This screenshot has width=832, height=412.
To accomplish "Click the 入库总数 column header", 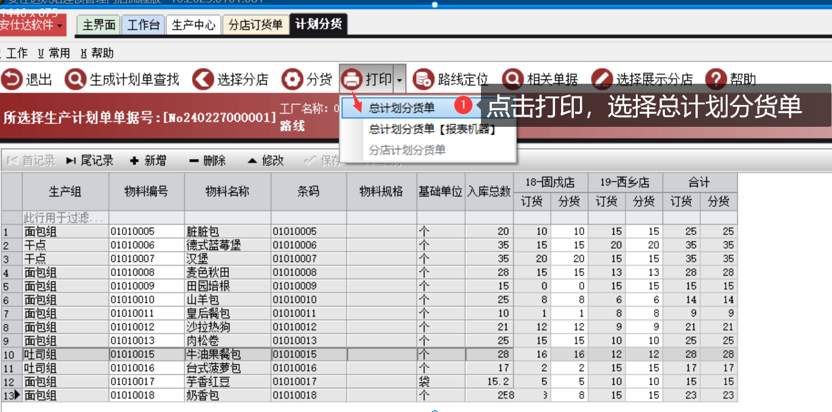I will coord(489,192).
